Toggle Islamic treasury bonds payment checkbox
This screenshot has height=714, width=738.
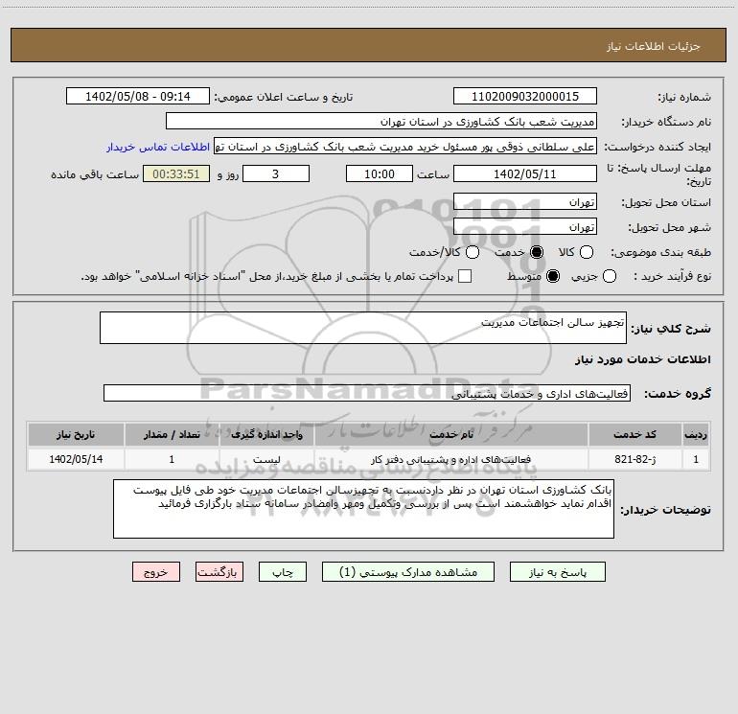(x=465, y=276)
